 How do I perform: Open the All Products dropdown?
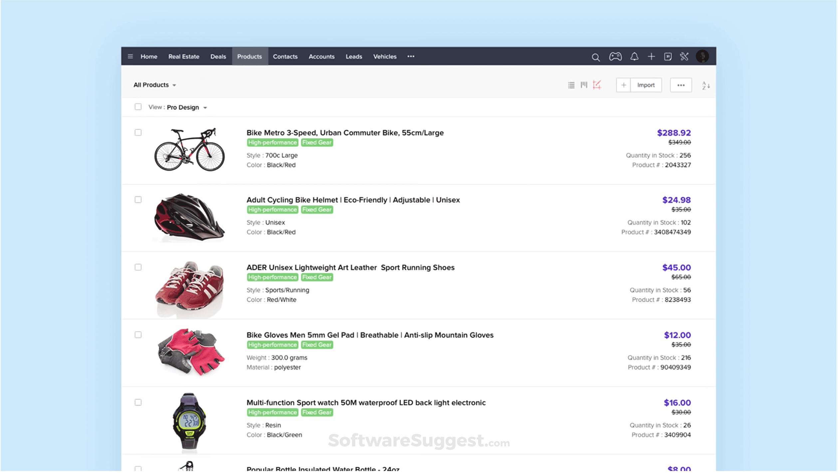point(155,85)
